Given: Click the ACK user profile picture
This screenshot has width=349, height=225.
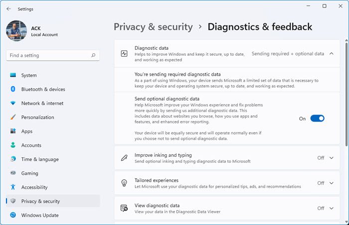Looking at the screenshot, I should (16, 31).
